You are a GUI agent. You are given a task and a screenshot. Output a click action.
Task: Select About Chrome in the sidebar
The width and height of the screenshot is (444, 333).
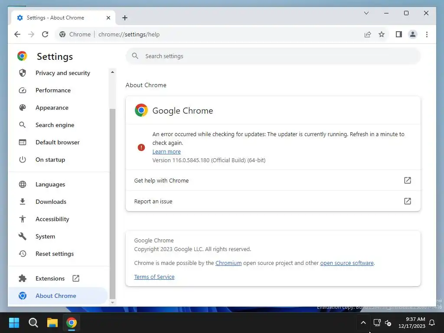(x=58, y=296)
